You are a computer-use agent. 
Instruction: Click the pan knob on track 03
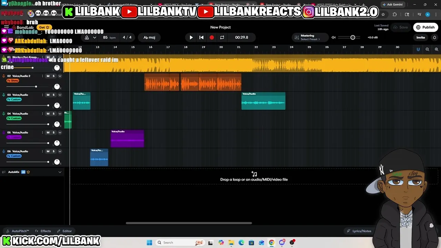coord(57,105)
